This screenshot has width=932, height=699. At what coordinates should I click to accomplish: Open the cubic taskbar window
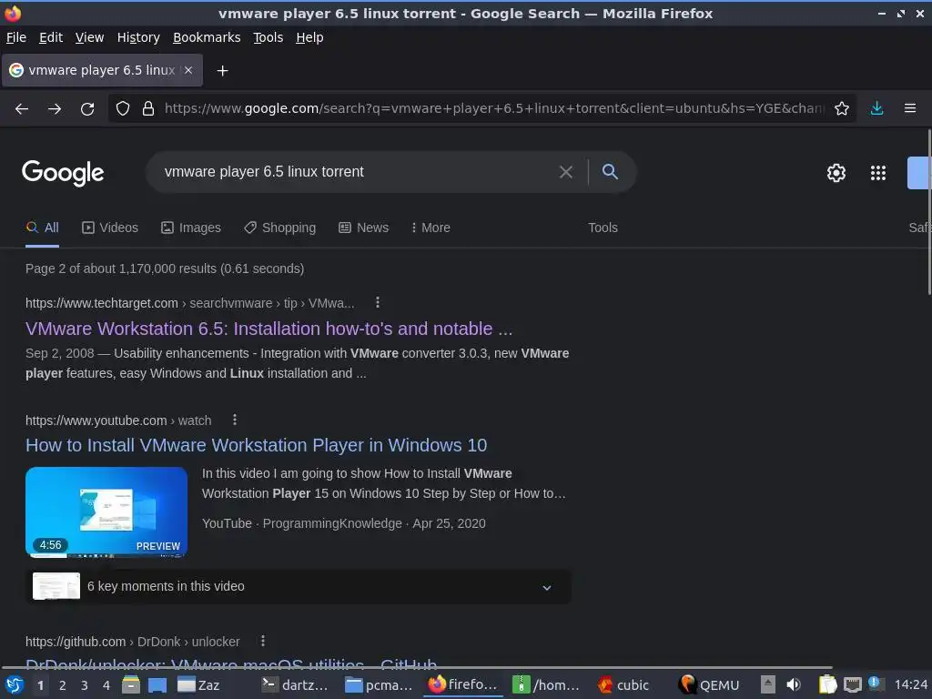tap(623, 685)
